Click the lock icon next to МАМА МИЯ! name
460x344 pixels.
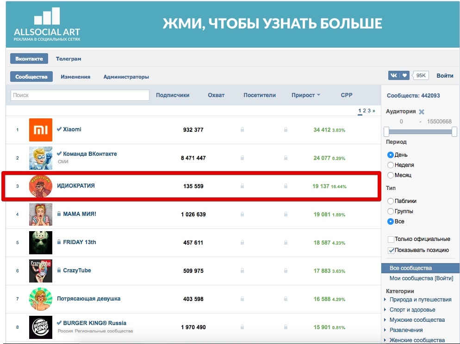[59, 214]
